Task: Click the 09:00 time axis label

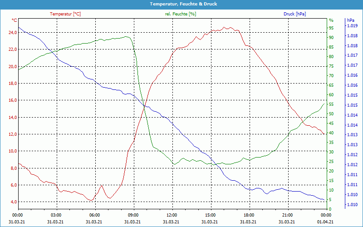Action: (133, 215)
